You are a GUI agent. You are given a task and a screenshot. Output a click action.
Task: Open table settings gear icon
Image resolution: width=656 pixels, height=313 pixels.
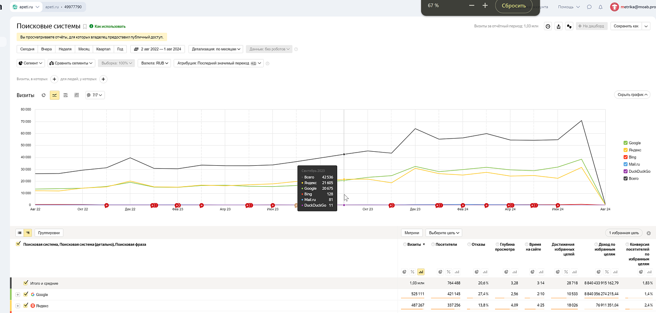click(x=648, y=233)
